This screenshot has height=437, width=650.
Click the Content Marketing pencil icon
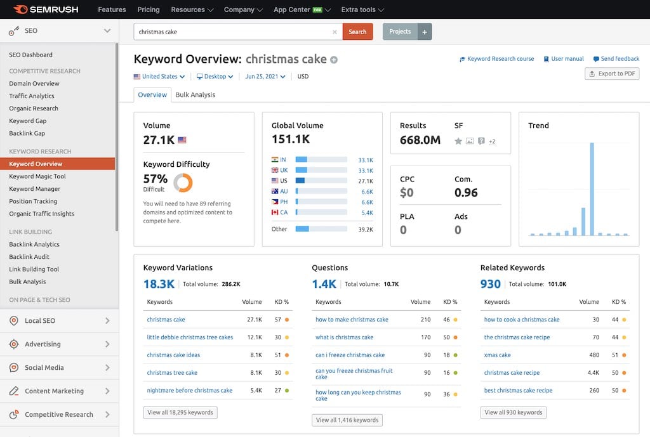pyautogui.click(x=14, y=391)
